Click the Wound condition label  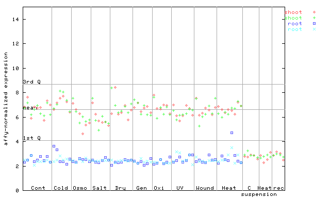pyautogui.click(x=205, y=188)
